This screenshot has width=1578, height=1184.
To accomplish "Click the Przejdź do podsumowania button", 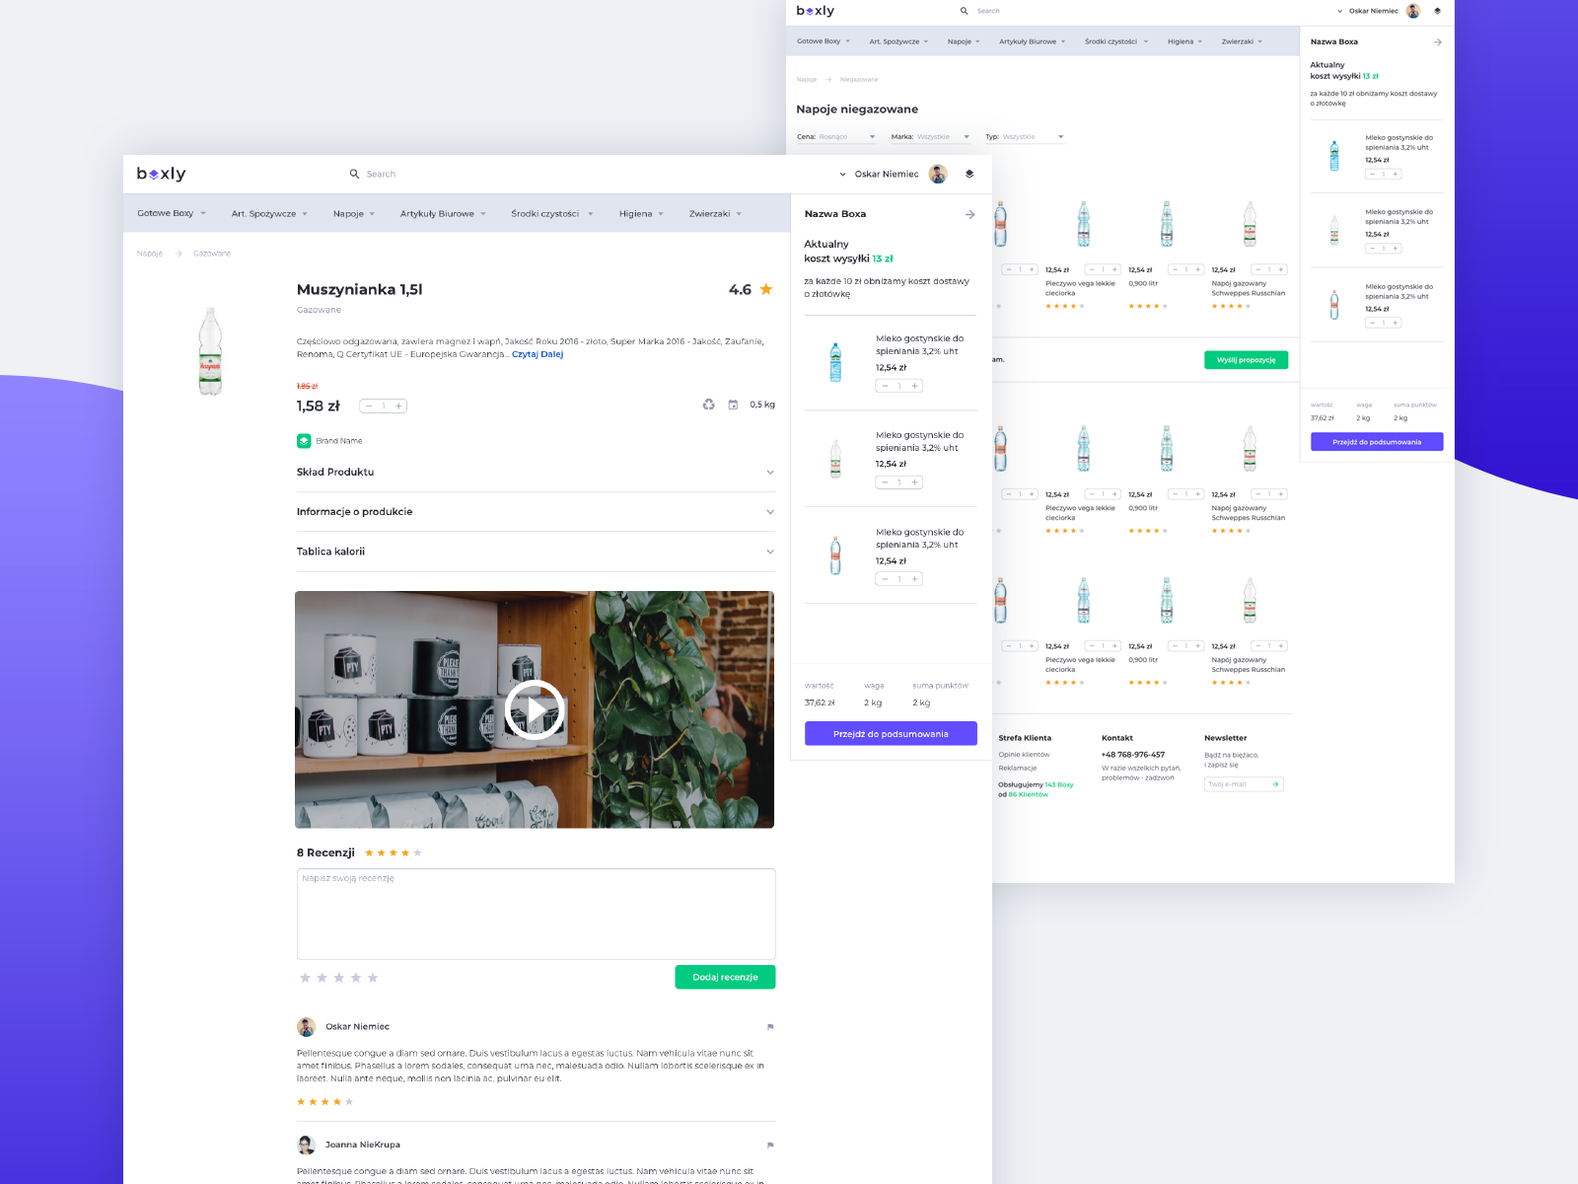I will tap(891, 733).
